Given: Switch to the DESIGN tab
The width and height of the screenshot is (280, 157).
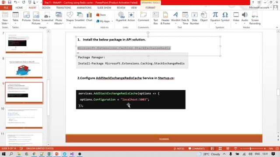Looking at the screenshot, I should tap(46, 8).
